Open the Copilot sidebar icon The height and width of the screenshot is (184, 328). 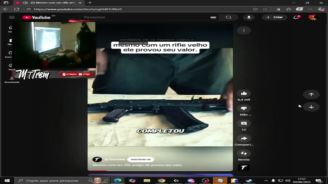click(x=321, y=9)
